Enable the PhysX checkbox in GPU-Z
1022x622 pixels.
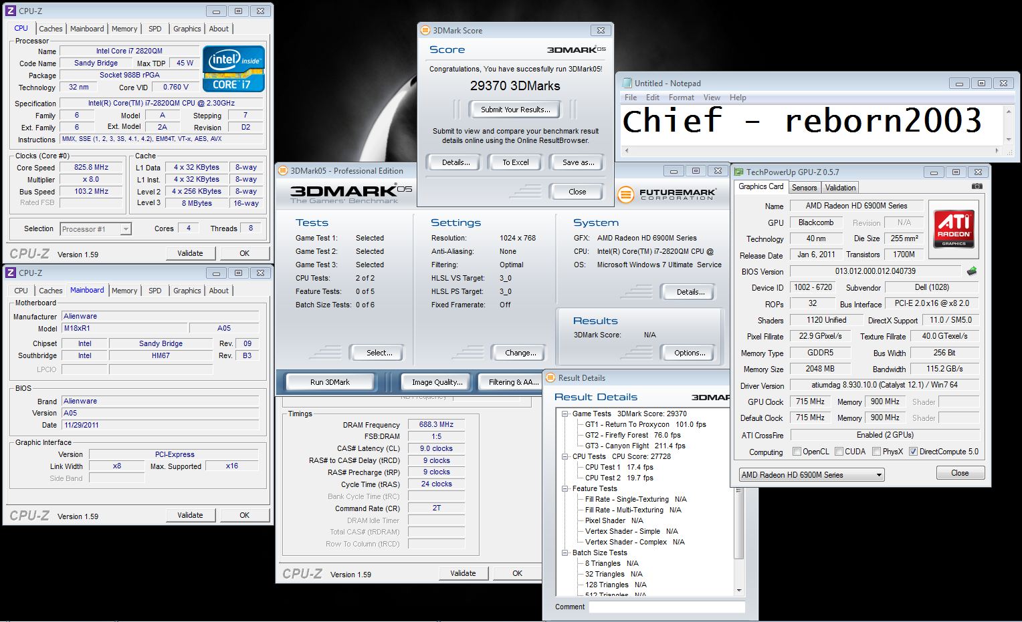tap(876, 452)
